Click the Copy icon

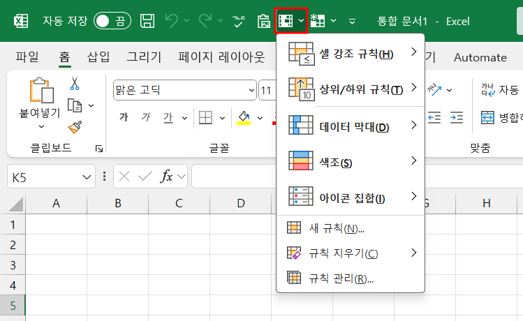[75, 105]
